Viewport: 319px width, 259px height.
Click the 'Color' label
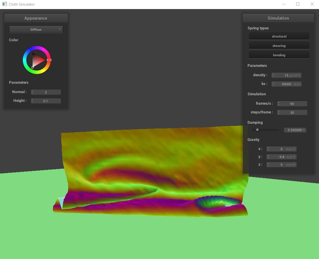14,40
